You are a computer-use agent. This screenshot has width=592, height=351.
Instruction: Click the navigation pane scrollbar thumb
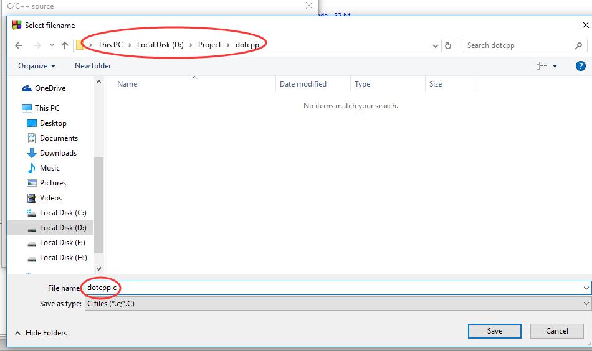click(x=98, y=205)
